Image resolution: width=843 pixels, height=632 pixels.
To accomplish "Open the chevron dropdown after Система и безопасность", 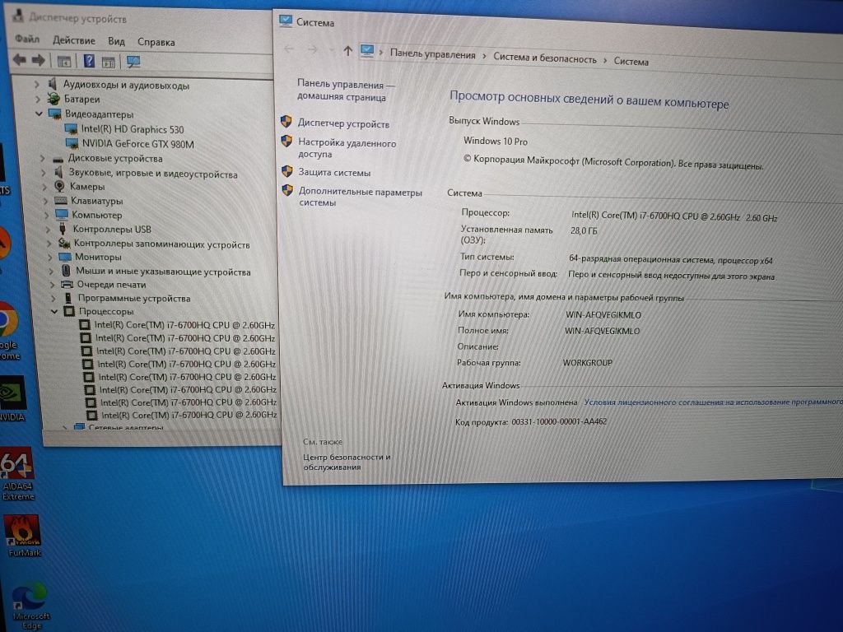I will [605, 60].
